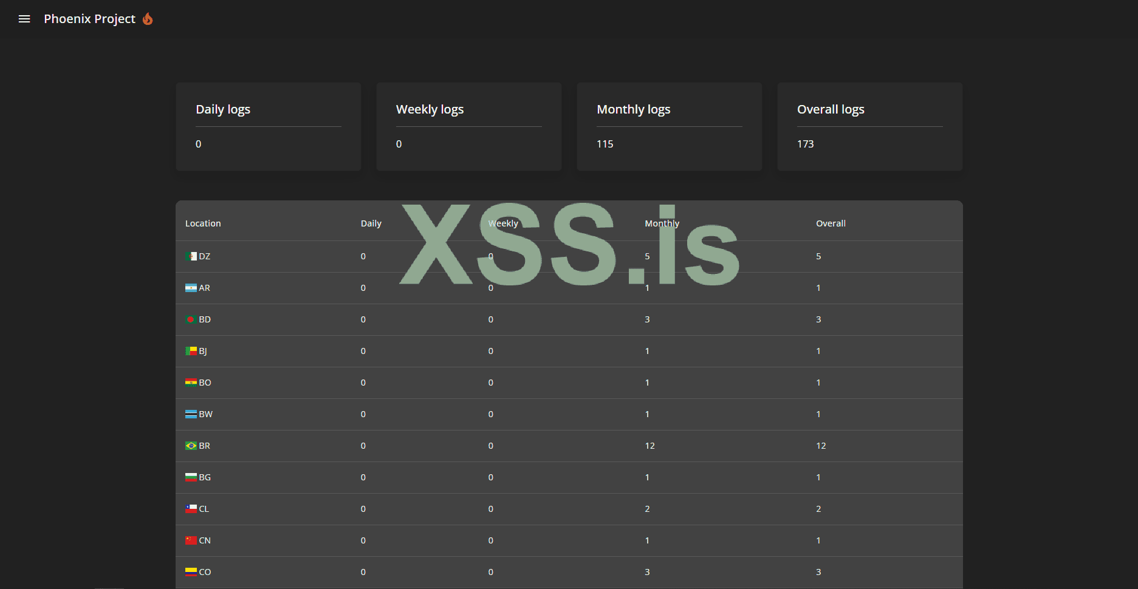Click the Phoenix flame logo icon
Image resolution: width=1138 pixels, height=589 pixels.
tap(148, 19)
